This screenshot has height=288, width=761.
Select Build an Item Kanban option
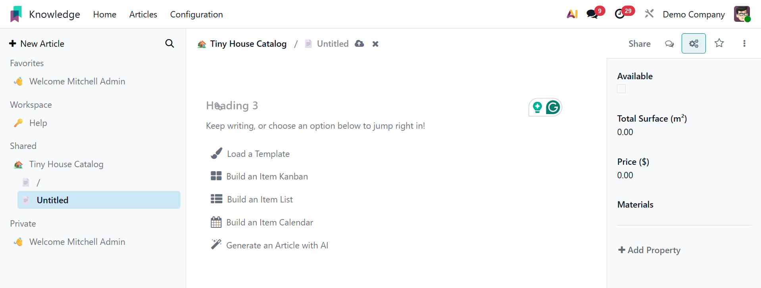point(267,177)
